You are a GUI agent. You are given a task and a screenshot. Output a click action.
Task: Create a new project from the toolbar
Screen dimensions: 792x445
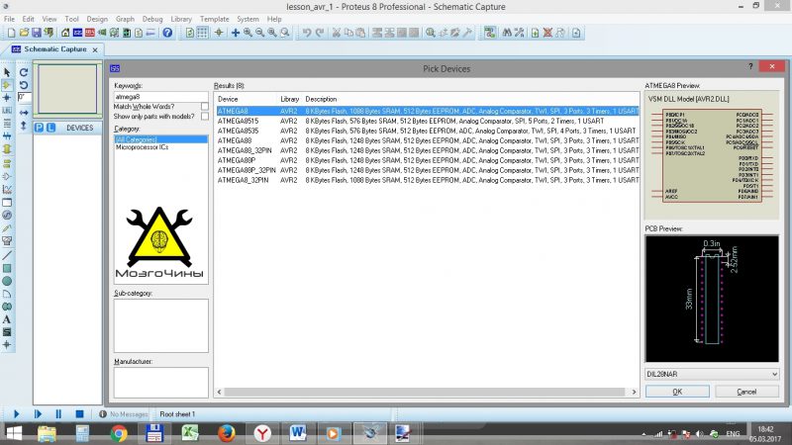click(x=11, y=33)
